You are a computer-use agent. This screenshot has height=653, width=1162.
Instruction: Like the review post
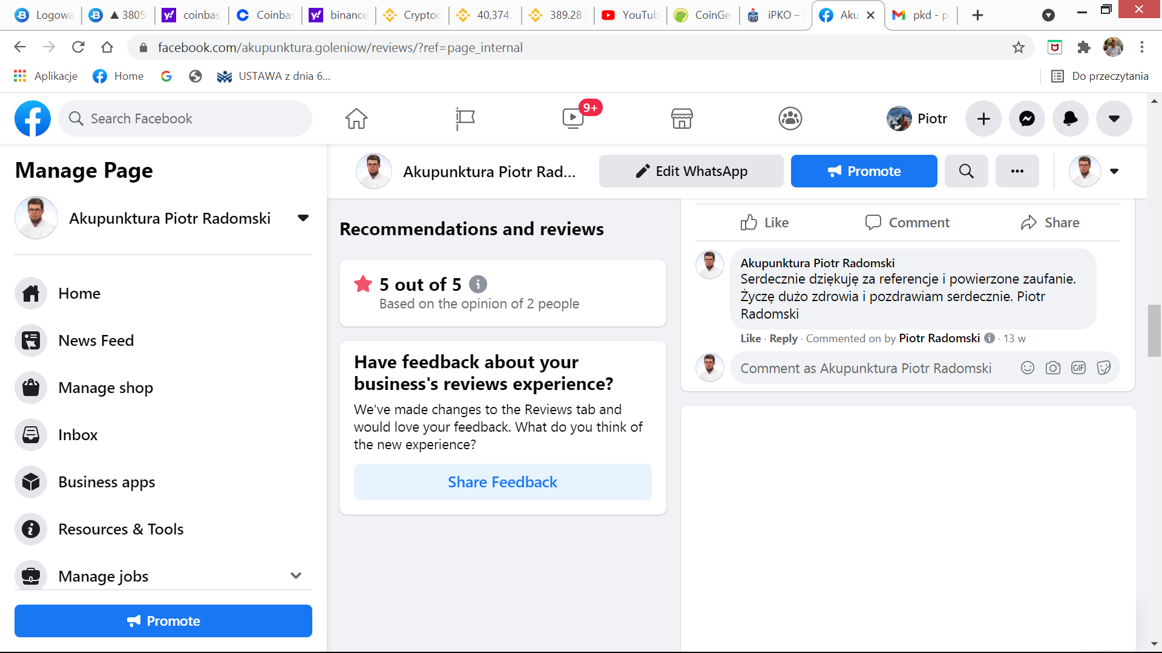click(x=764, y=223)
